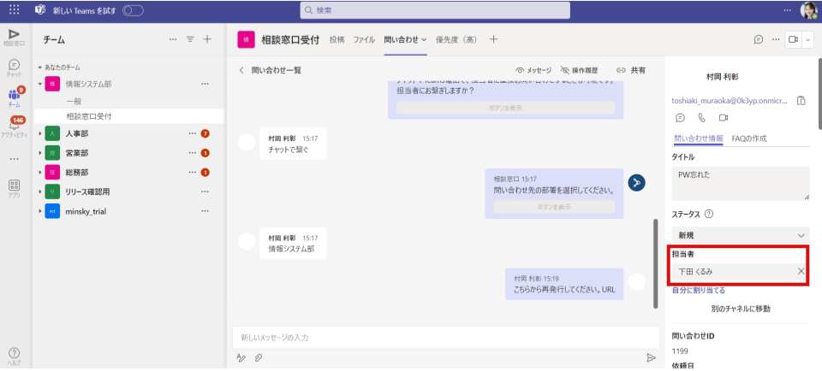This screenshot has width=822, height=371.
Task: Open the ステータス dropdown showing 新規
Action: click(x=741, y=235)
